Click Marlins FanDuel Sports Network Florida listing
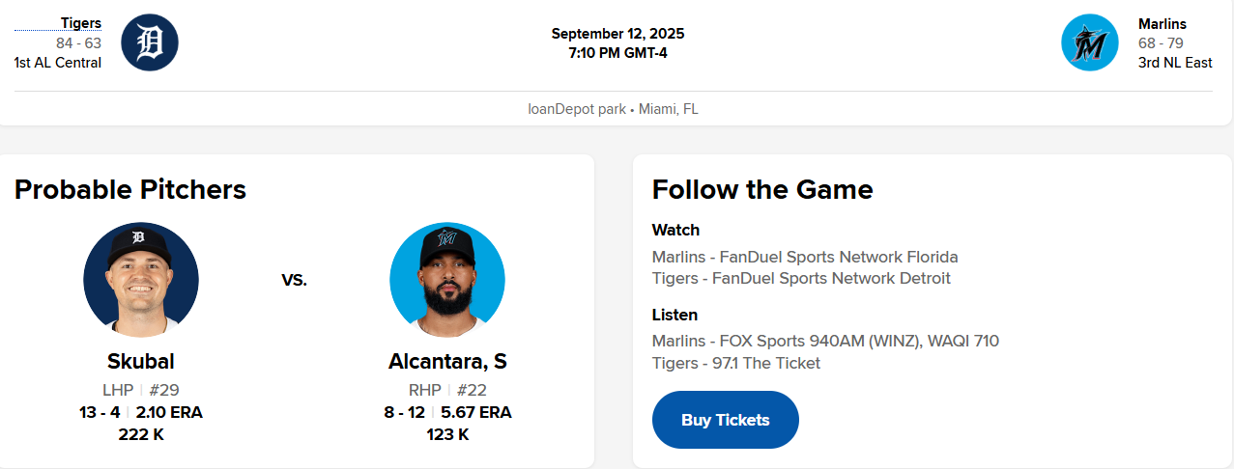The width and height of the screenshot is (1234, 469). (805, 257)
